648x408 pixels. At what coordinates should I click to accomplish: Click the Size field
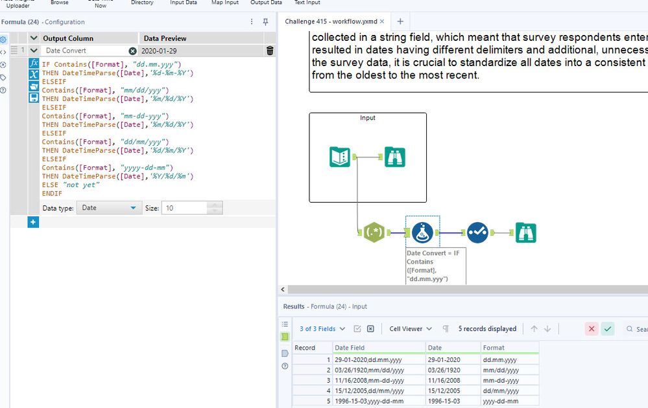tap(184, 208)
